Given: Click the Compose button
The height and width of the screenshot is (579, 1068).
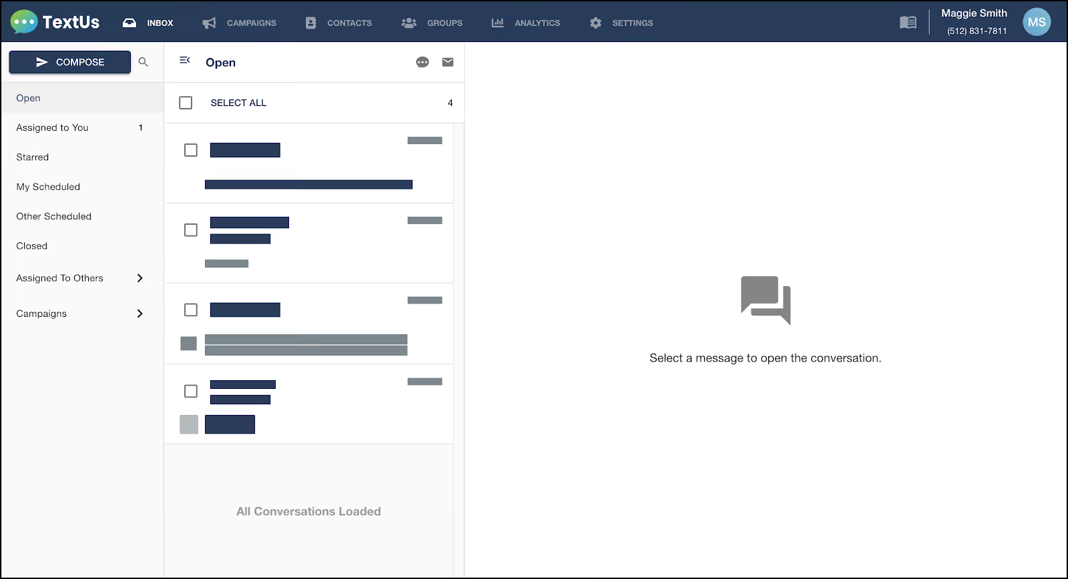Looking at the screenshot, I should click(x=70, y=62).
